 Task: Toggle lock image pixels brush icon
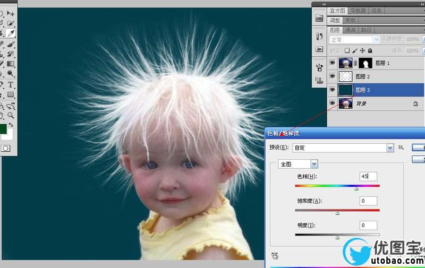354,50
